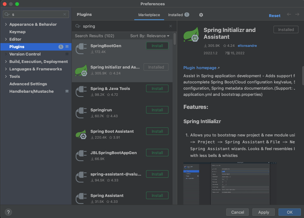Viewport: 304px width, 218px height.
Task: Select Spring Boot Assistant plugin name
Action: 112,131
